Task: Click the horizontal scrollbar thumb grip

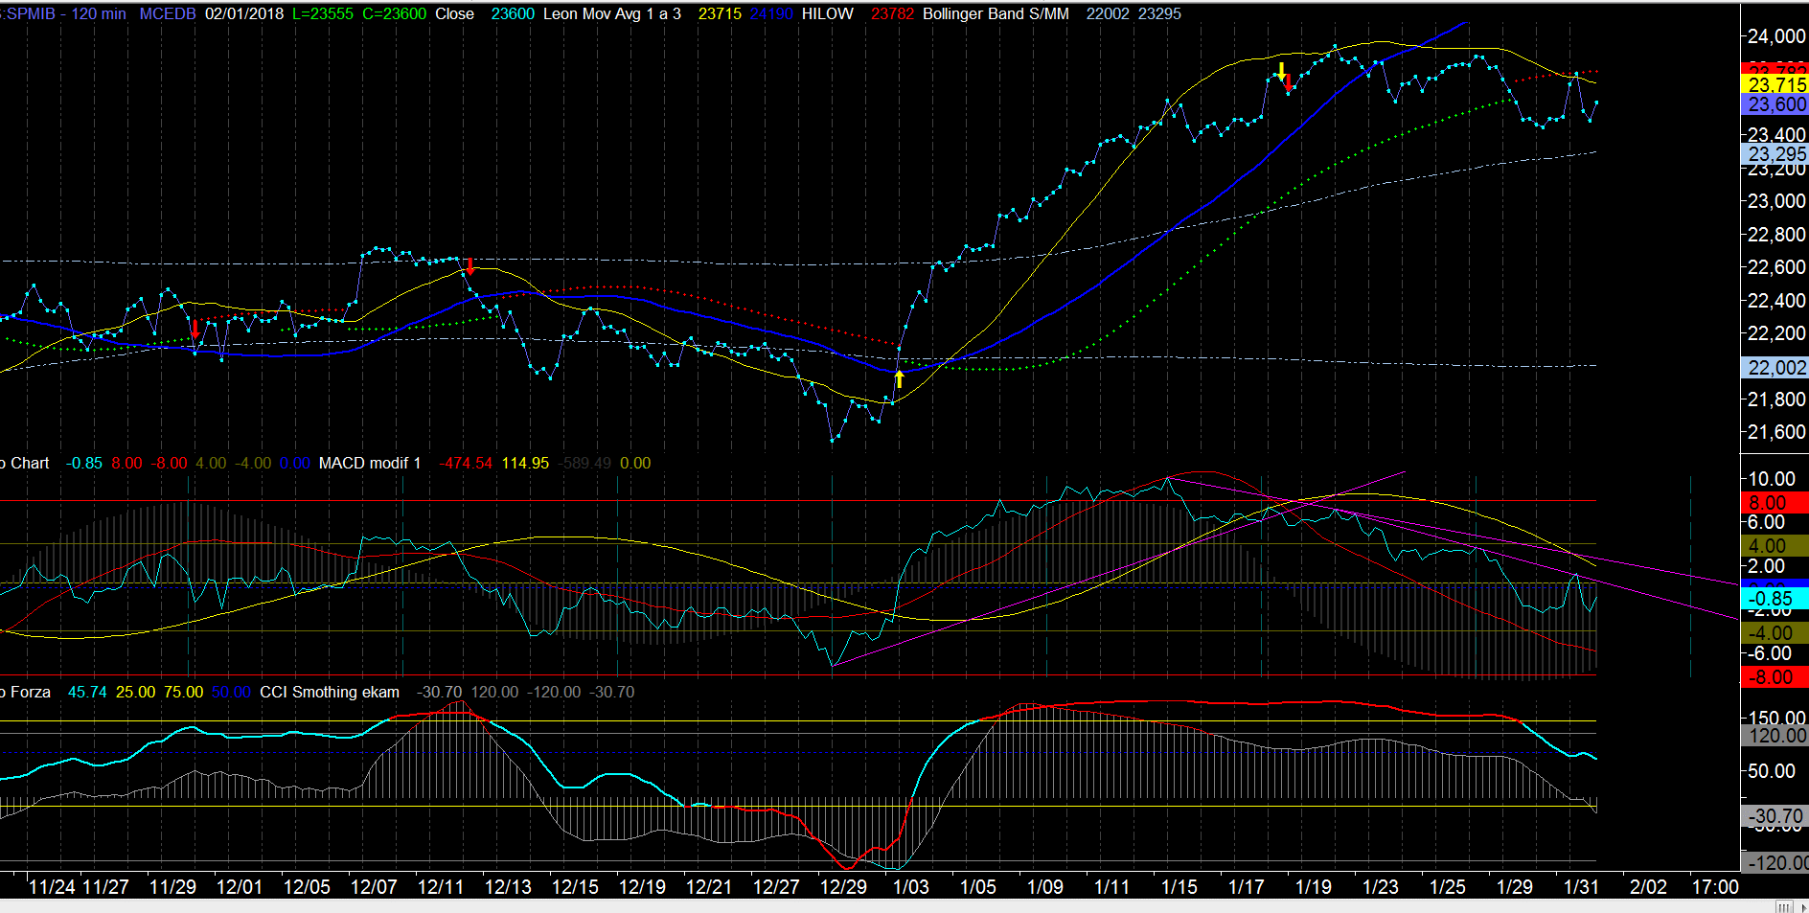Action: coord(1783,906)
